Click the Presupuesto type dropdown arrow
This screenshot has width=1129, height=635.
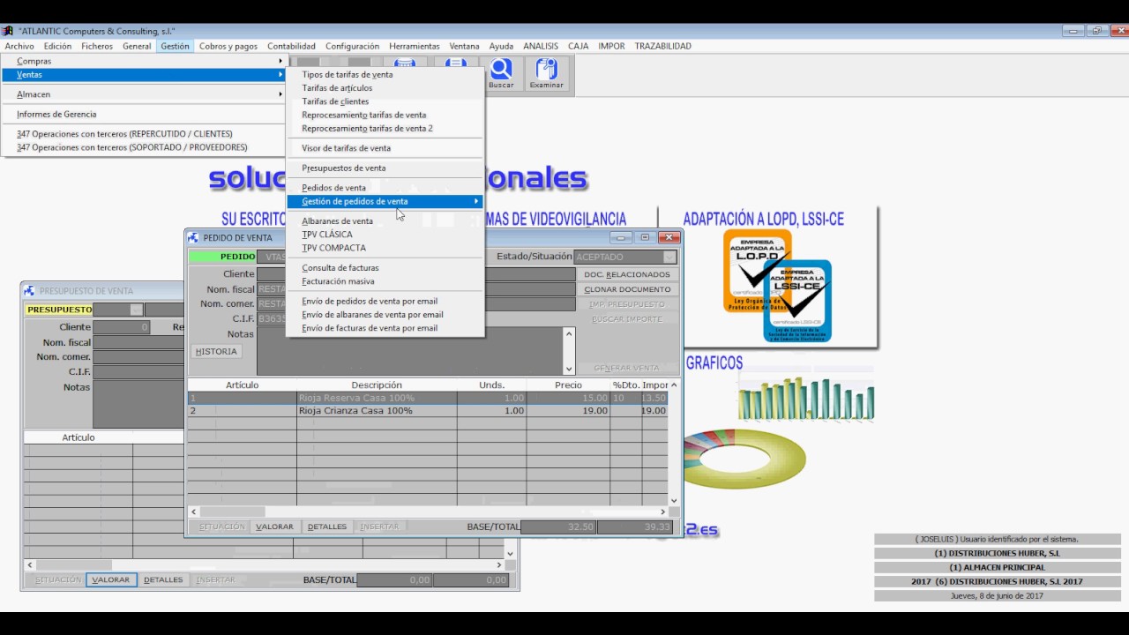pos(136,310)
